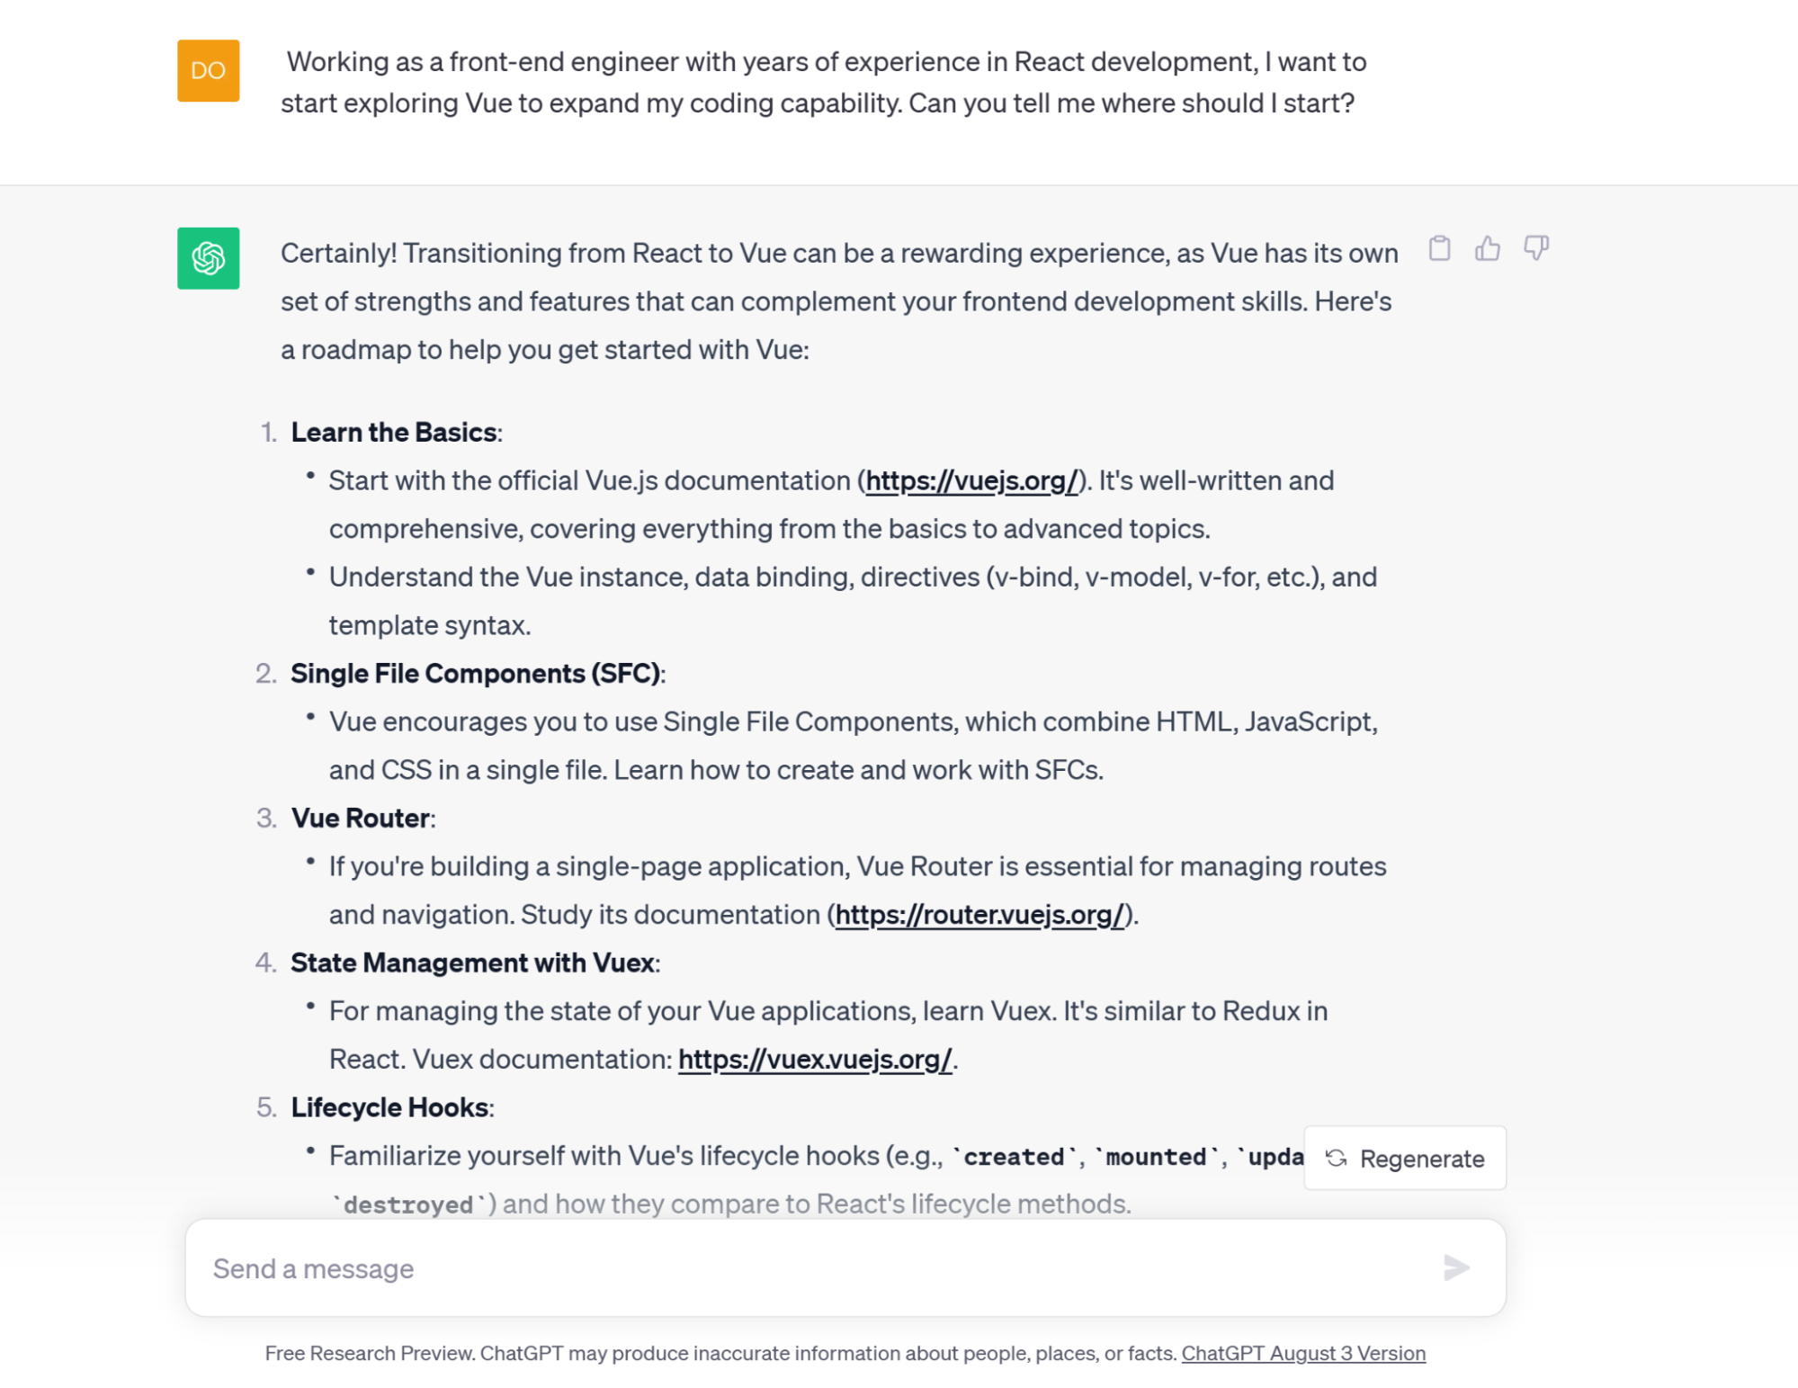Regenerate the response
Viewport: 1798px width, 1388px height.
1405,1158
